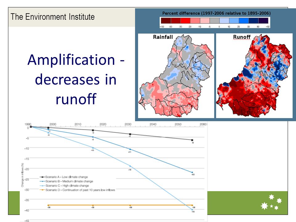The height and width of the screenshot is (222, 296).
Task: Click the '-5' y-axis label
Action: click(x=27, y=138)
